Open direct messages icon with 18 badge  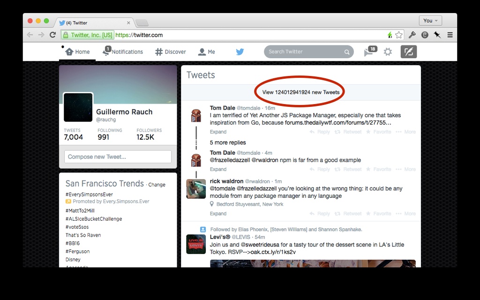click(370, 52)
